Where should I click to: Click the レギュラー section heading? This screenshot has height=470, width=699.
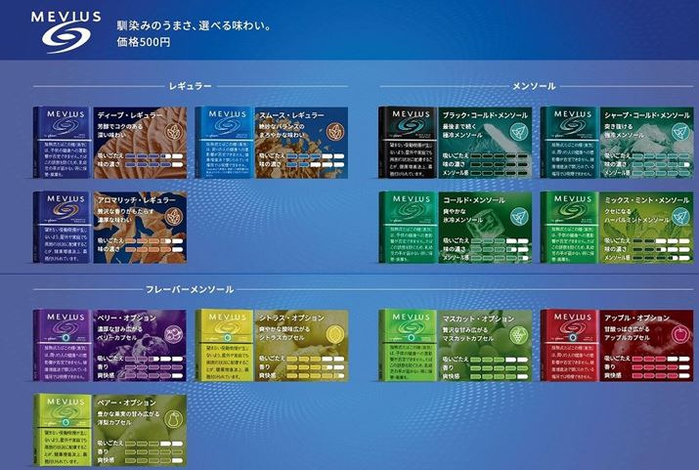[190, 86]
